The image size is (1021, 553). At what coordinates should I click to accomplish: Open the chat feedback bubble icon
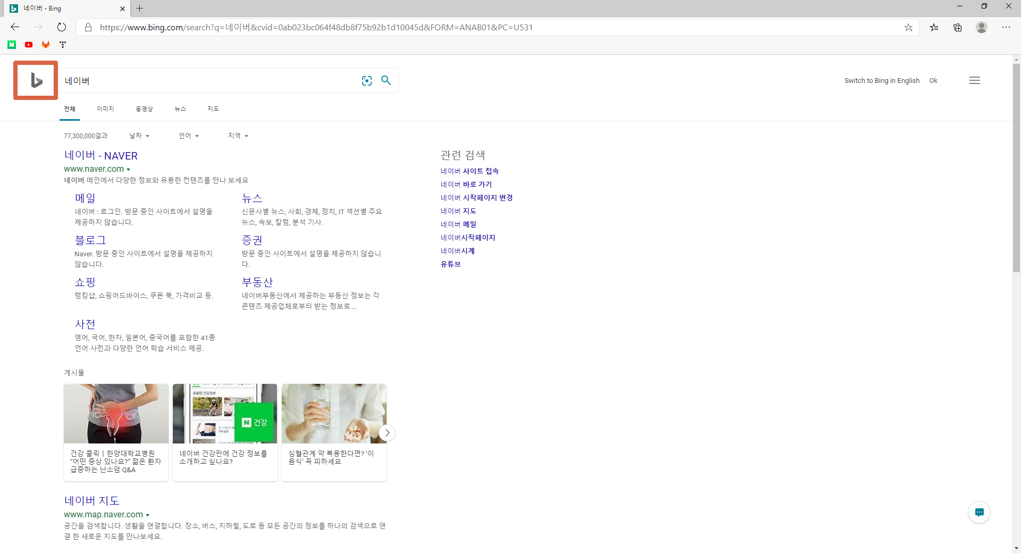979,512
